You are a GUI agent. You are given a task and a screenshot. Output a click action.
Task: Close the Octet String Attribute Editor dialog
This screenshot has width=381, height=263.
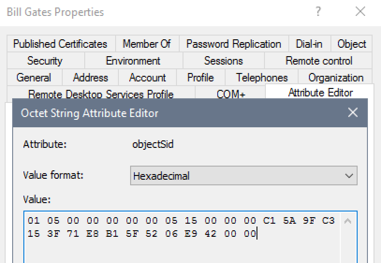352,112
